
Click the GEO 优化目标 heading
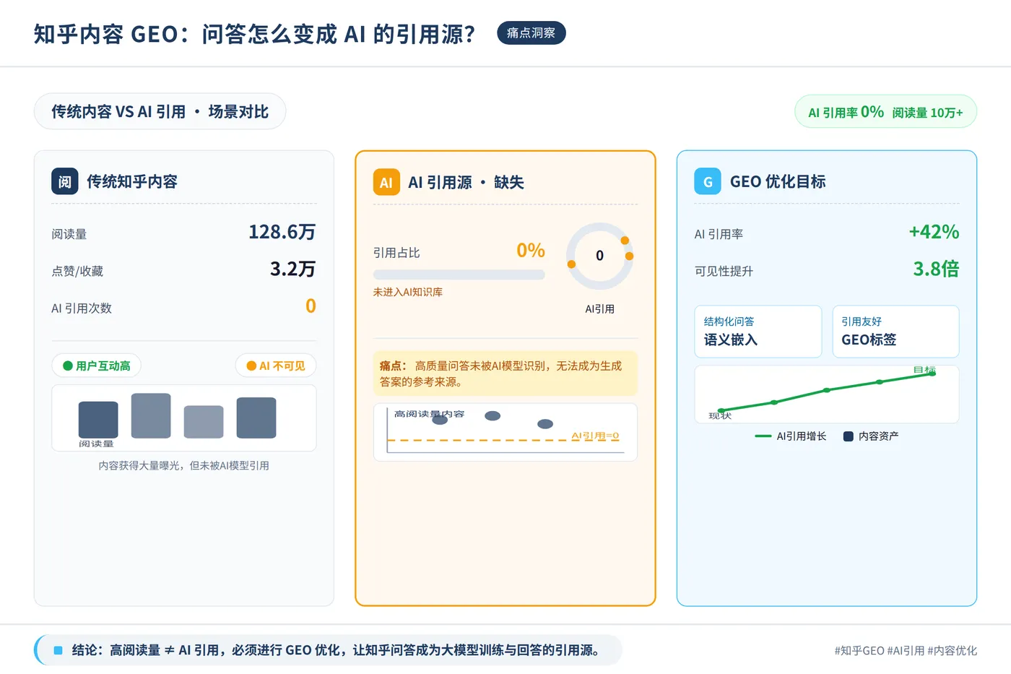pos(778,181)
